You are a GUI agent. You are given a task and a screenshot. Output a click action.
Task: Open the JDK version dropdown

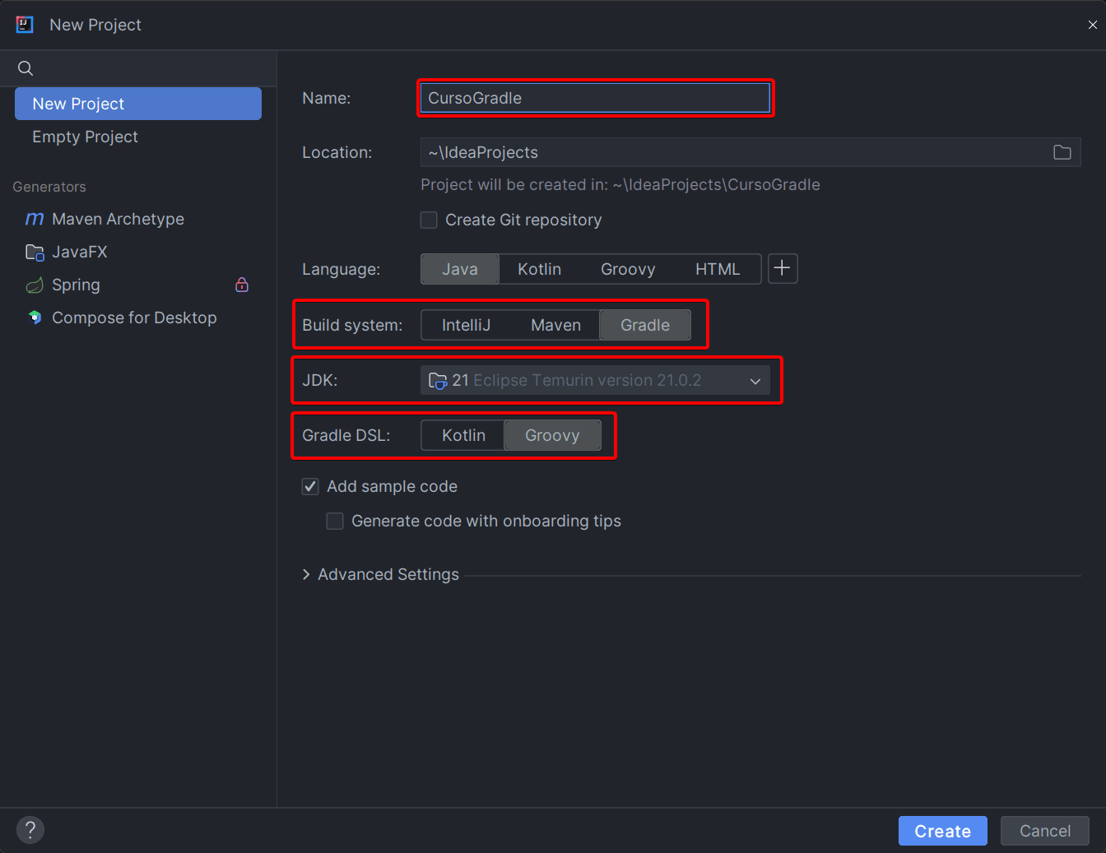pos(595,380)
